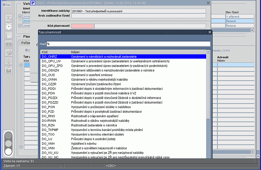Select row DO_TKPMP

[123, 130]
